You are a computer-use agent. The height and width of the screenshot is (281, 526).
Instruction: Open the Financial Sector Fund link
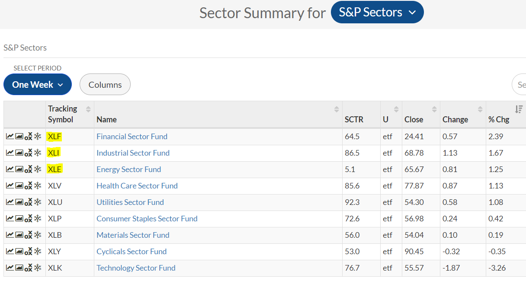tap(132, 137)
